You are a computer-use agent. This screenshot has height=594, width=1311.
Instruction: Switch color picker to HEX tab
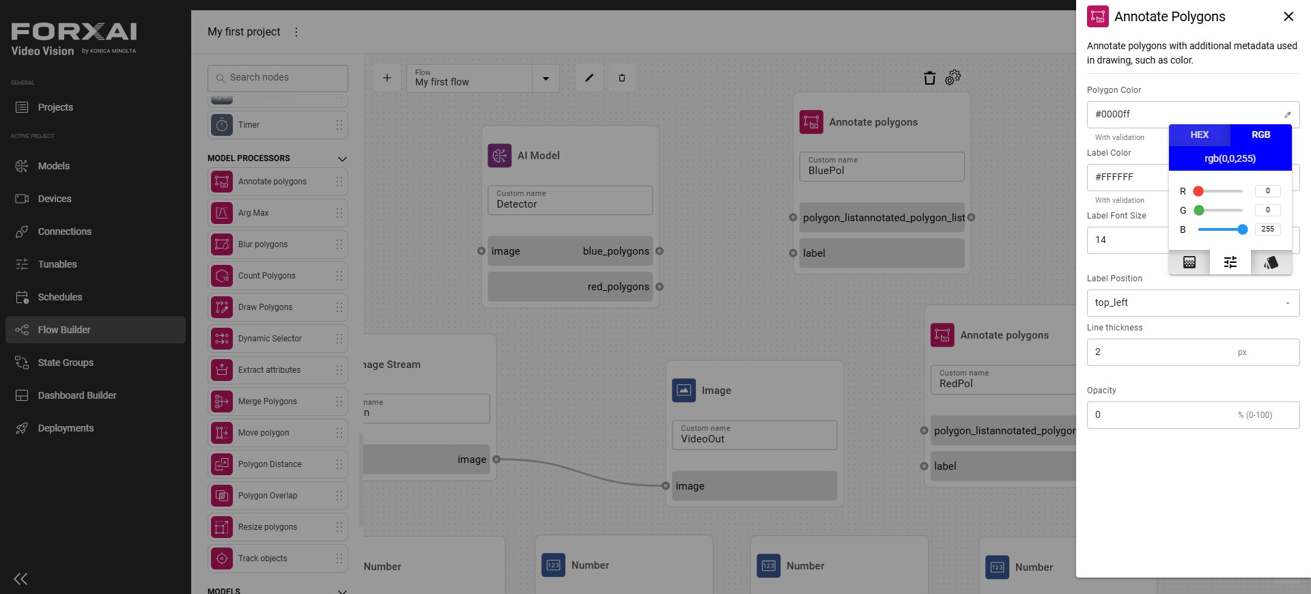1200,135
